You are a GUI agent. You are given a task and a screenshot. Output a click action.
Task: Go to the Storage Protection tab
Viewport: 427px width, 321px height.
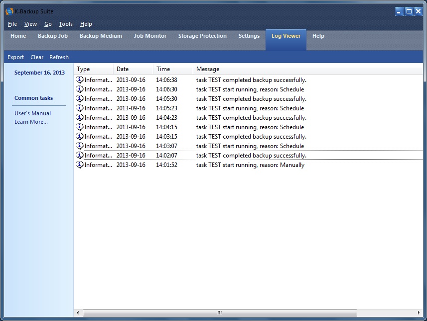click(x=202, y=36)
